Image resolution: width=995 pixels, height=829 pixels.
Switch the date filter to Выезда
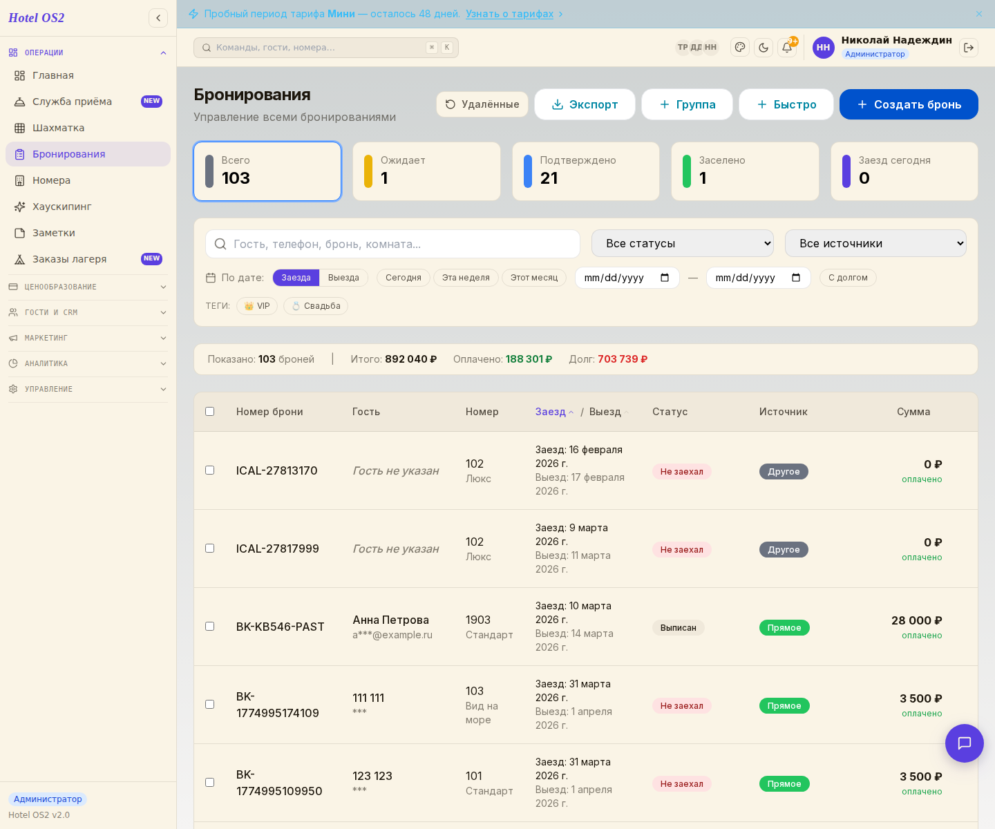coord(343,278)
